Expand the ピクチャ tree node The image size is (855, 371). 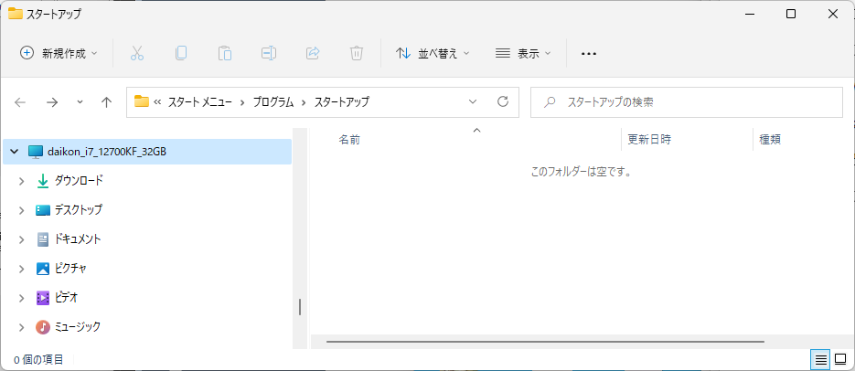[x=22, y=269]
